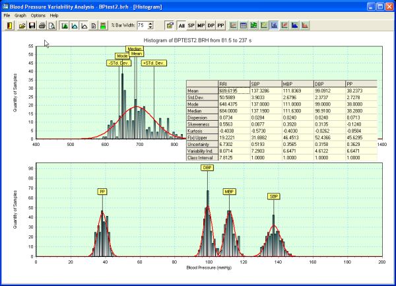396x286 pixels.
Task: Open the Options menu
Action: 38,15
